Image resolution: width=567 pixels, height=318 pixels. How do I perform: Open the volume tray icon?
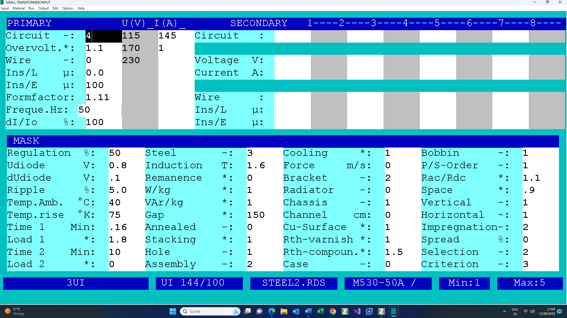coord(532,311)
